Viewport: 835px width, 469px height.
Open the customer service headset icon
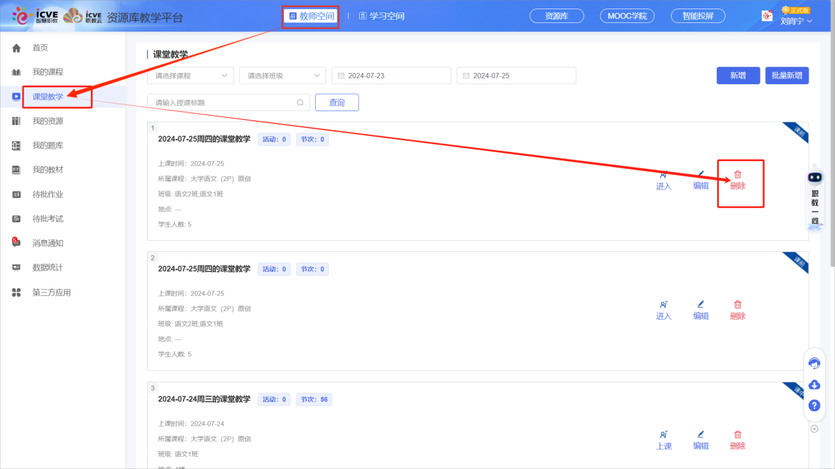coord(815,364)
